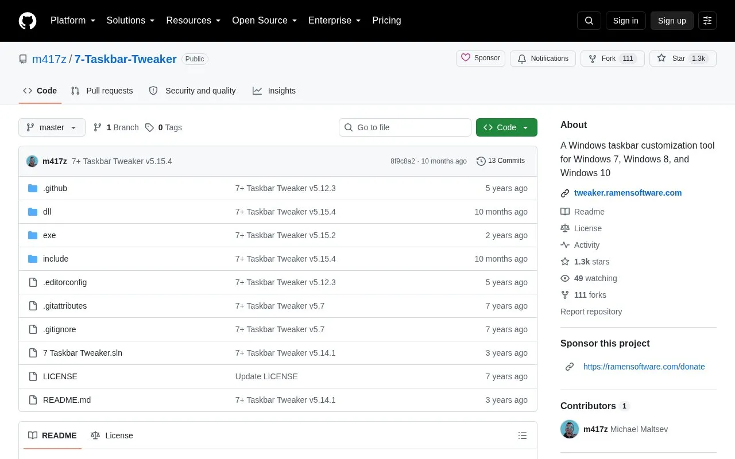735x459 pixels.
Task: Open 7 Taskbar Tweaker.sln file
Action: (83, 353)
